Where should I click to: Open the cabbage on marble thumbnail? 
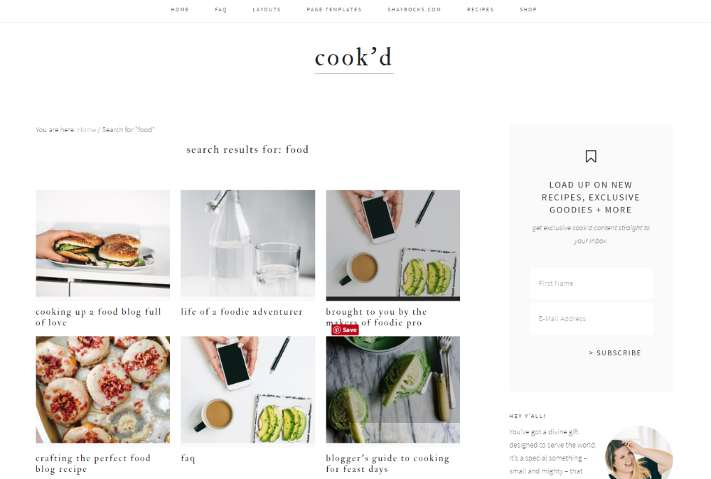(392, 389)
